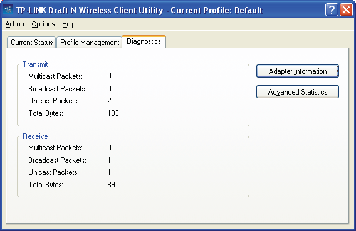Open the Help menu
This screenshot has height=231, width=356.
(69, 24)
